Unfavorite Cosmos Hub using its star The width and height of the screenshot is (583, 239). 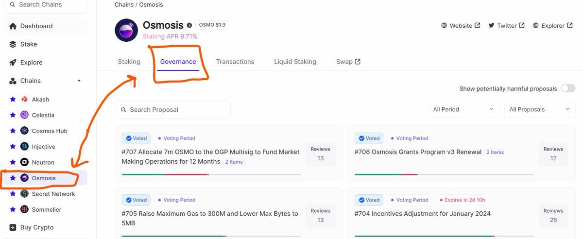coord(13,131)
